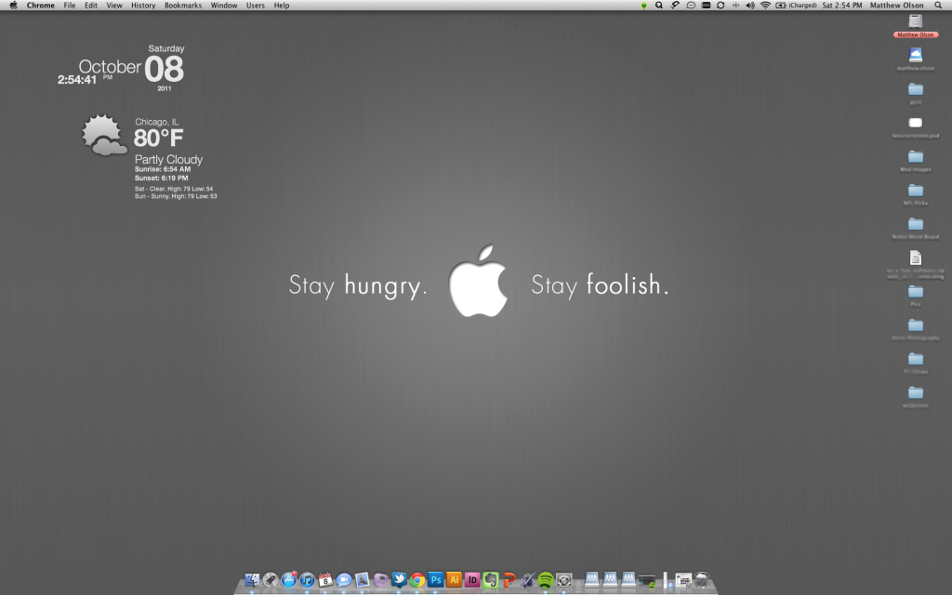Image resolution: width=952 pixels, height=595 pixels.
Task: Open the Bookmarks menu
Action: pos(183,5)
